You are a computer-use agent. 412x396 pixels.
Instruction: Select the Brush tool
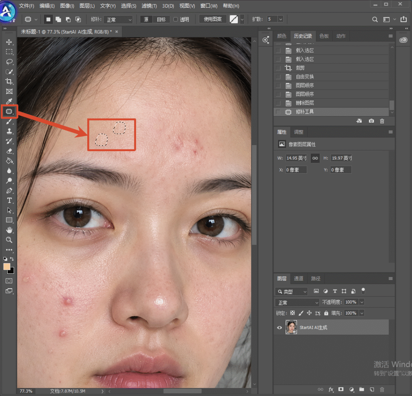point(9,121)
